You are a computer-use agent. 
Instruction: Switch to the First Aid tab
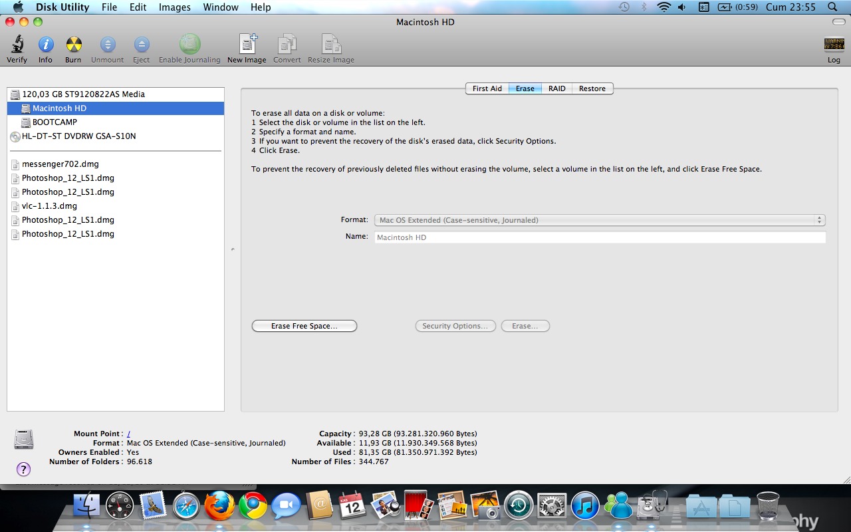(487, 88)
